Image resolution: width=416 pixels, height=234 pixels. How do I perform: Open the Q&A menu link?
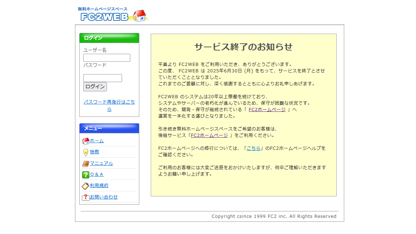(97, 175)
